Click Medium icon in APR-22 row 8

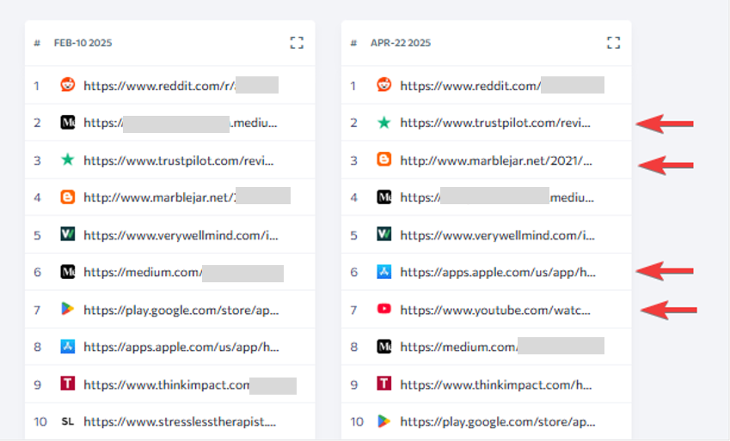click(384, 347)
